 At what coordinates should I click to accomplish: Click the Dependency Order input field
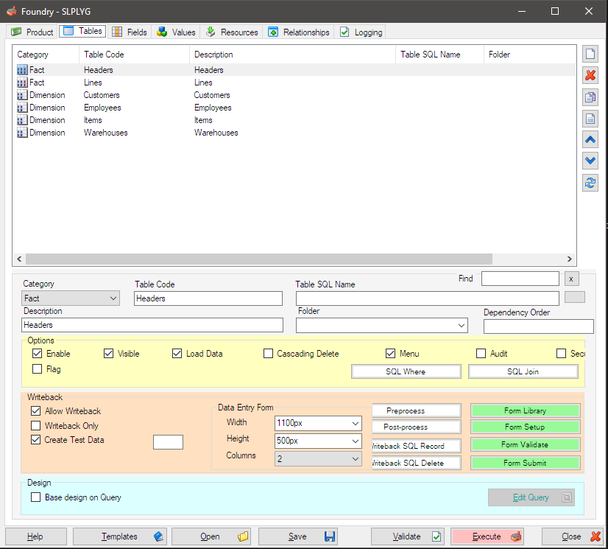pyautogui.click(x=539, y=326)
